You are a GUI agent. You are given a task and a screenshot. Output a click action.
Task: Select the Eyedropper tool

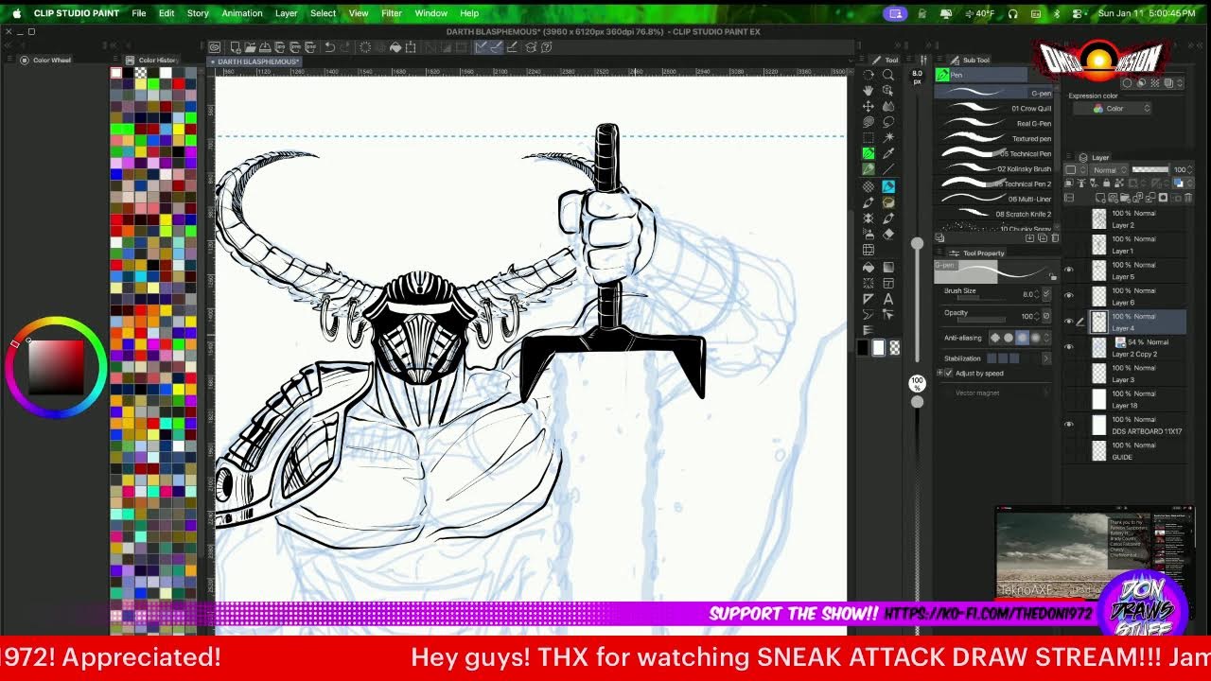[x=888, y=152]
